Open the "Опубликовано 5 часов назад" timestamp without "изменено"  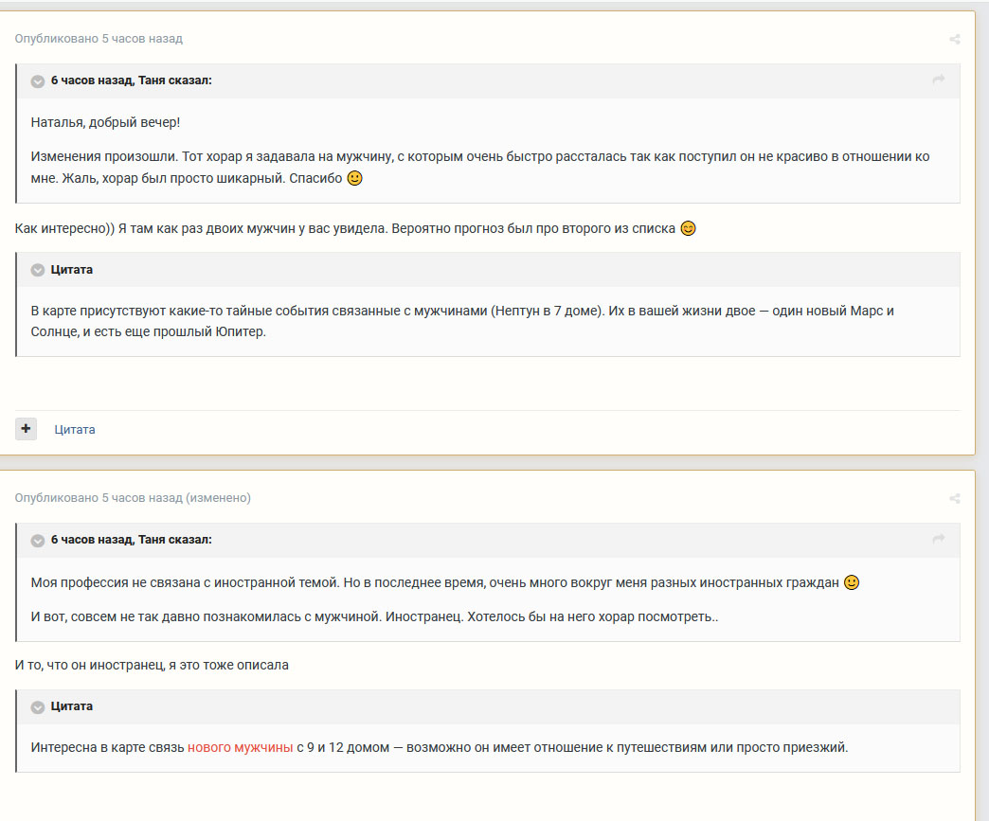coord(99,39)
